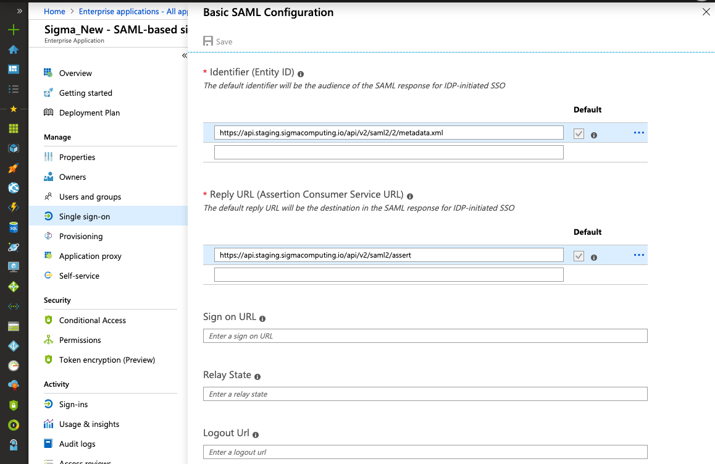
Task: Click the yellow Favorites star in the sidebar
Action: tap(14, 109)
